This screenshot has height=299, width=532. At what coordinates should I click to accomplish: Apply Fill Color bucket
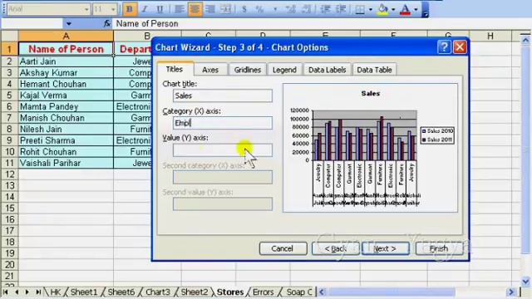point(382,9)
